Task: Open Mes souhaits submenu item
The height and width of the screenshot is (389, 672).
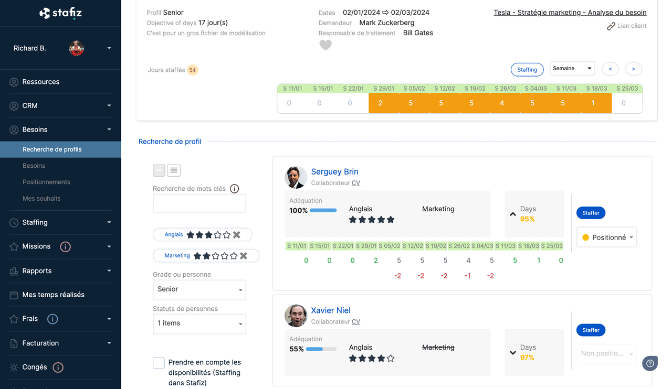Action: point(41,199)
